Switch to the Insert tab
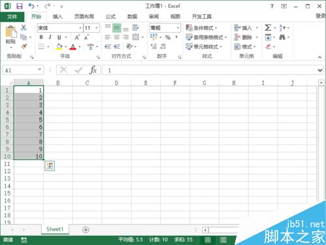Screen dimensions: 326x245 pos(57,16)
